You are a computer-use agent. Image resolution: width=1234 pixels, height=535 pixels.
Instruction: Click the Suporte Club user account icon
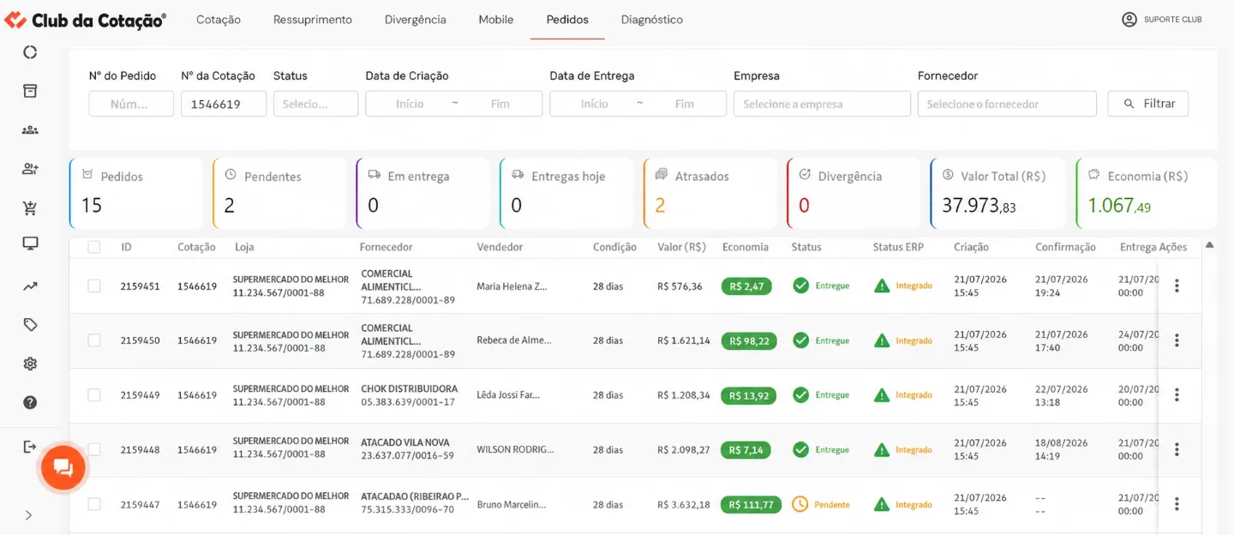point(1129,20)
